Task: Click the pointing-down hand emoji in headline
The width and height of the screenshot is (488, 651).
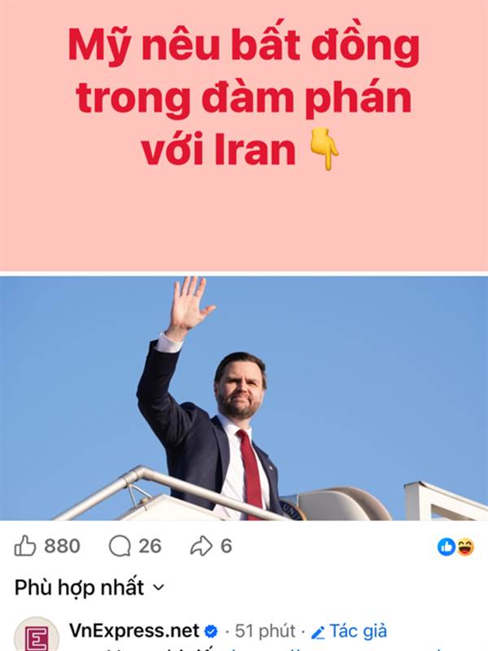Action: 325,149
